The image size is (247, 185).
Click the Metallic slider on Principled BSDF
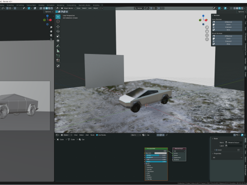(156, 155)
